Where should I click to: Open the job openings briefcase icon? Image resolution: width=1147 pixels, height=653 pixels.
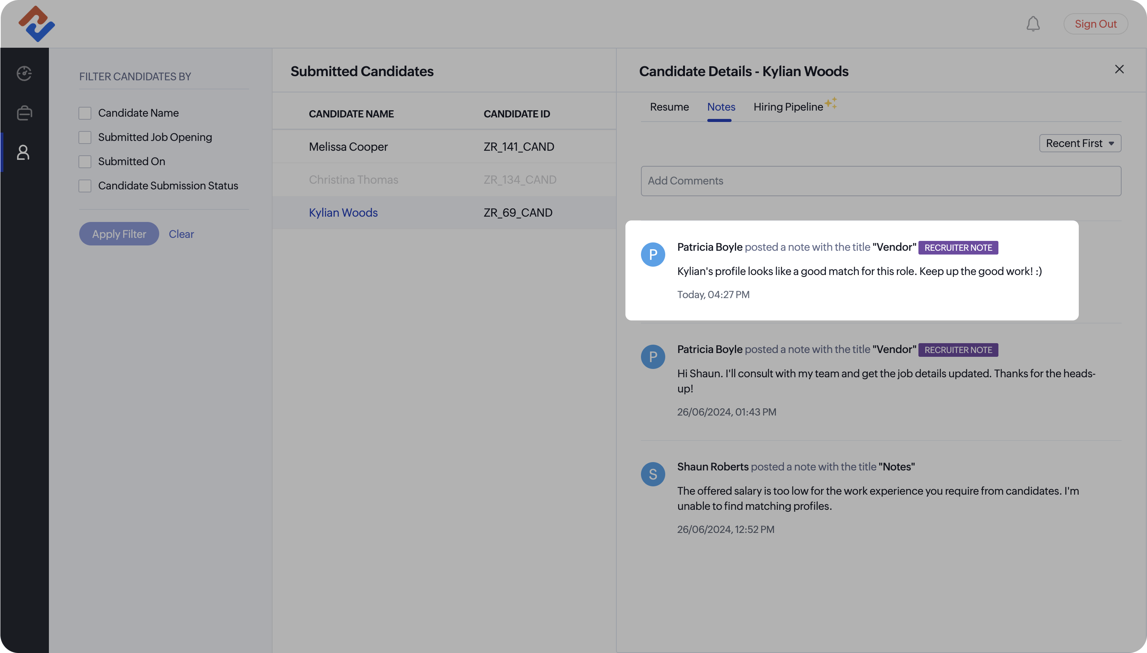[24, 113]
